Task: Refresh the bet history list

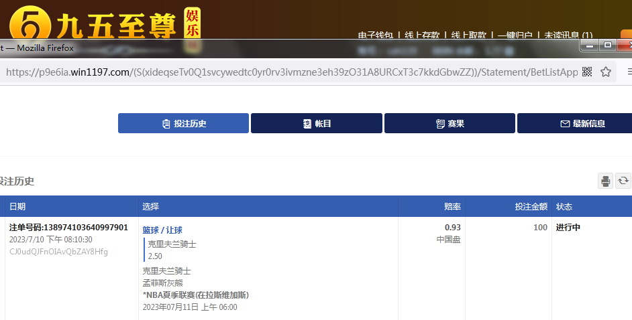Action: [x=623, y=181]
